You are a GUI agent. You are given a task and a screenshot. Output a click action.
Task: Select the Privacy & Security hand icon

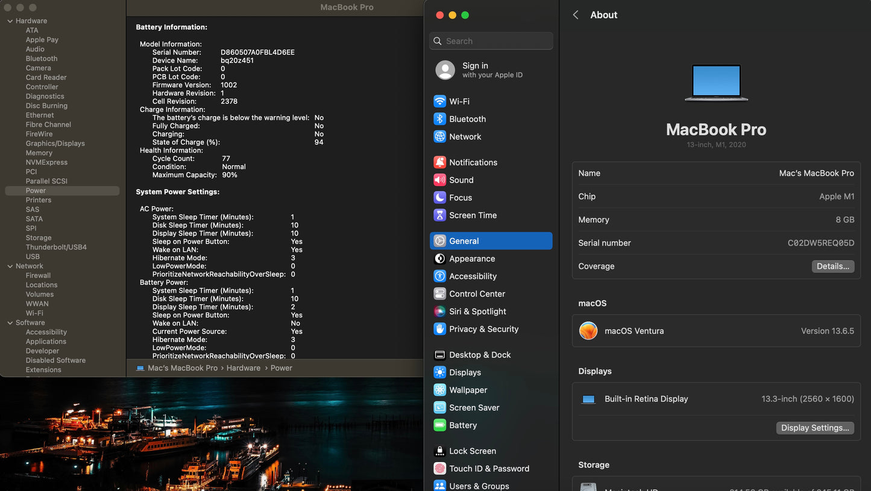[440, 329]
